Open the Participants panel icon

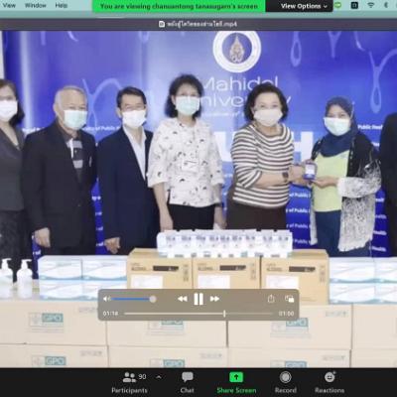pyautogui.click(x=129, y=377)
